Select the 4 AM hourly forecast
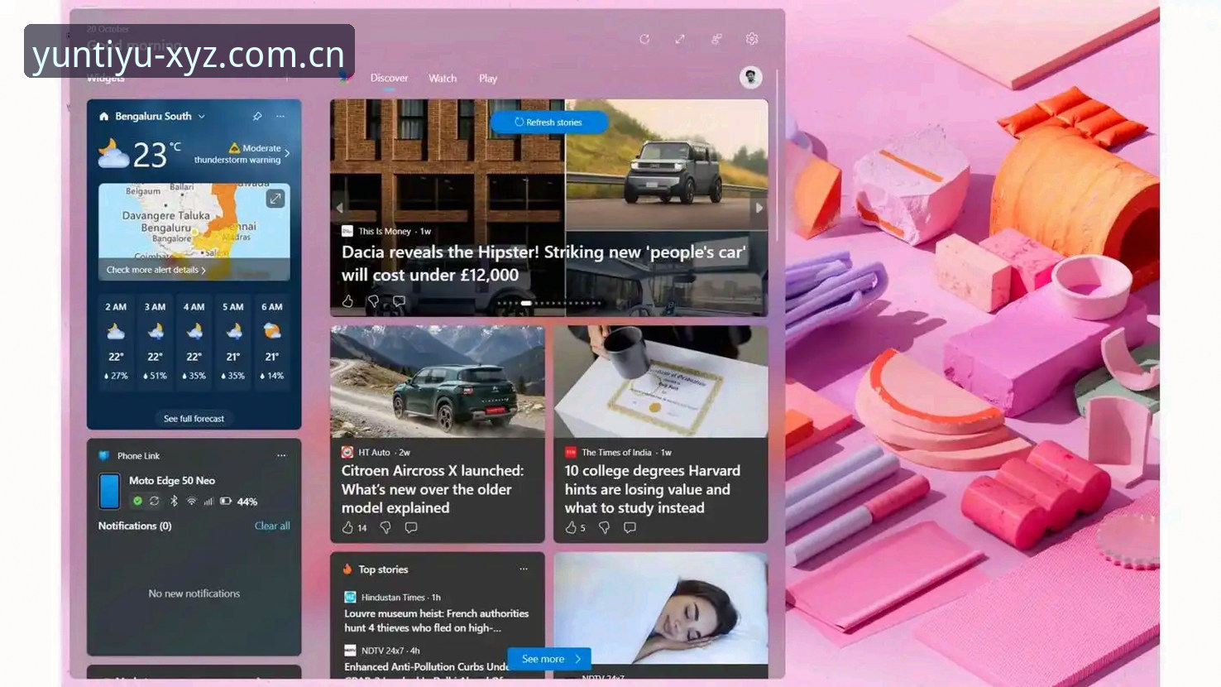Image resolution: width=1221 pixels, height=687 pixels. click(194, 343)
